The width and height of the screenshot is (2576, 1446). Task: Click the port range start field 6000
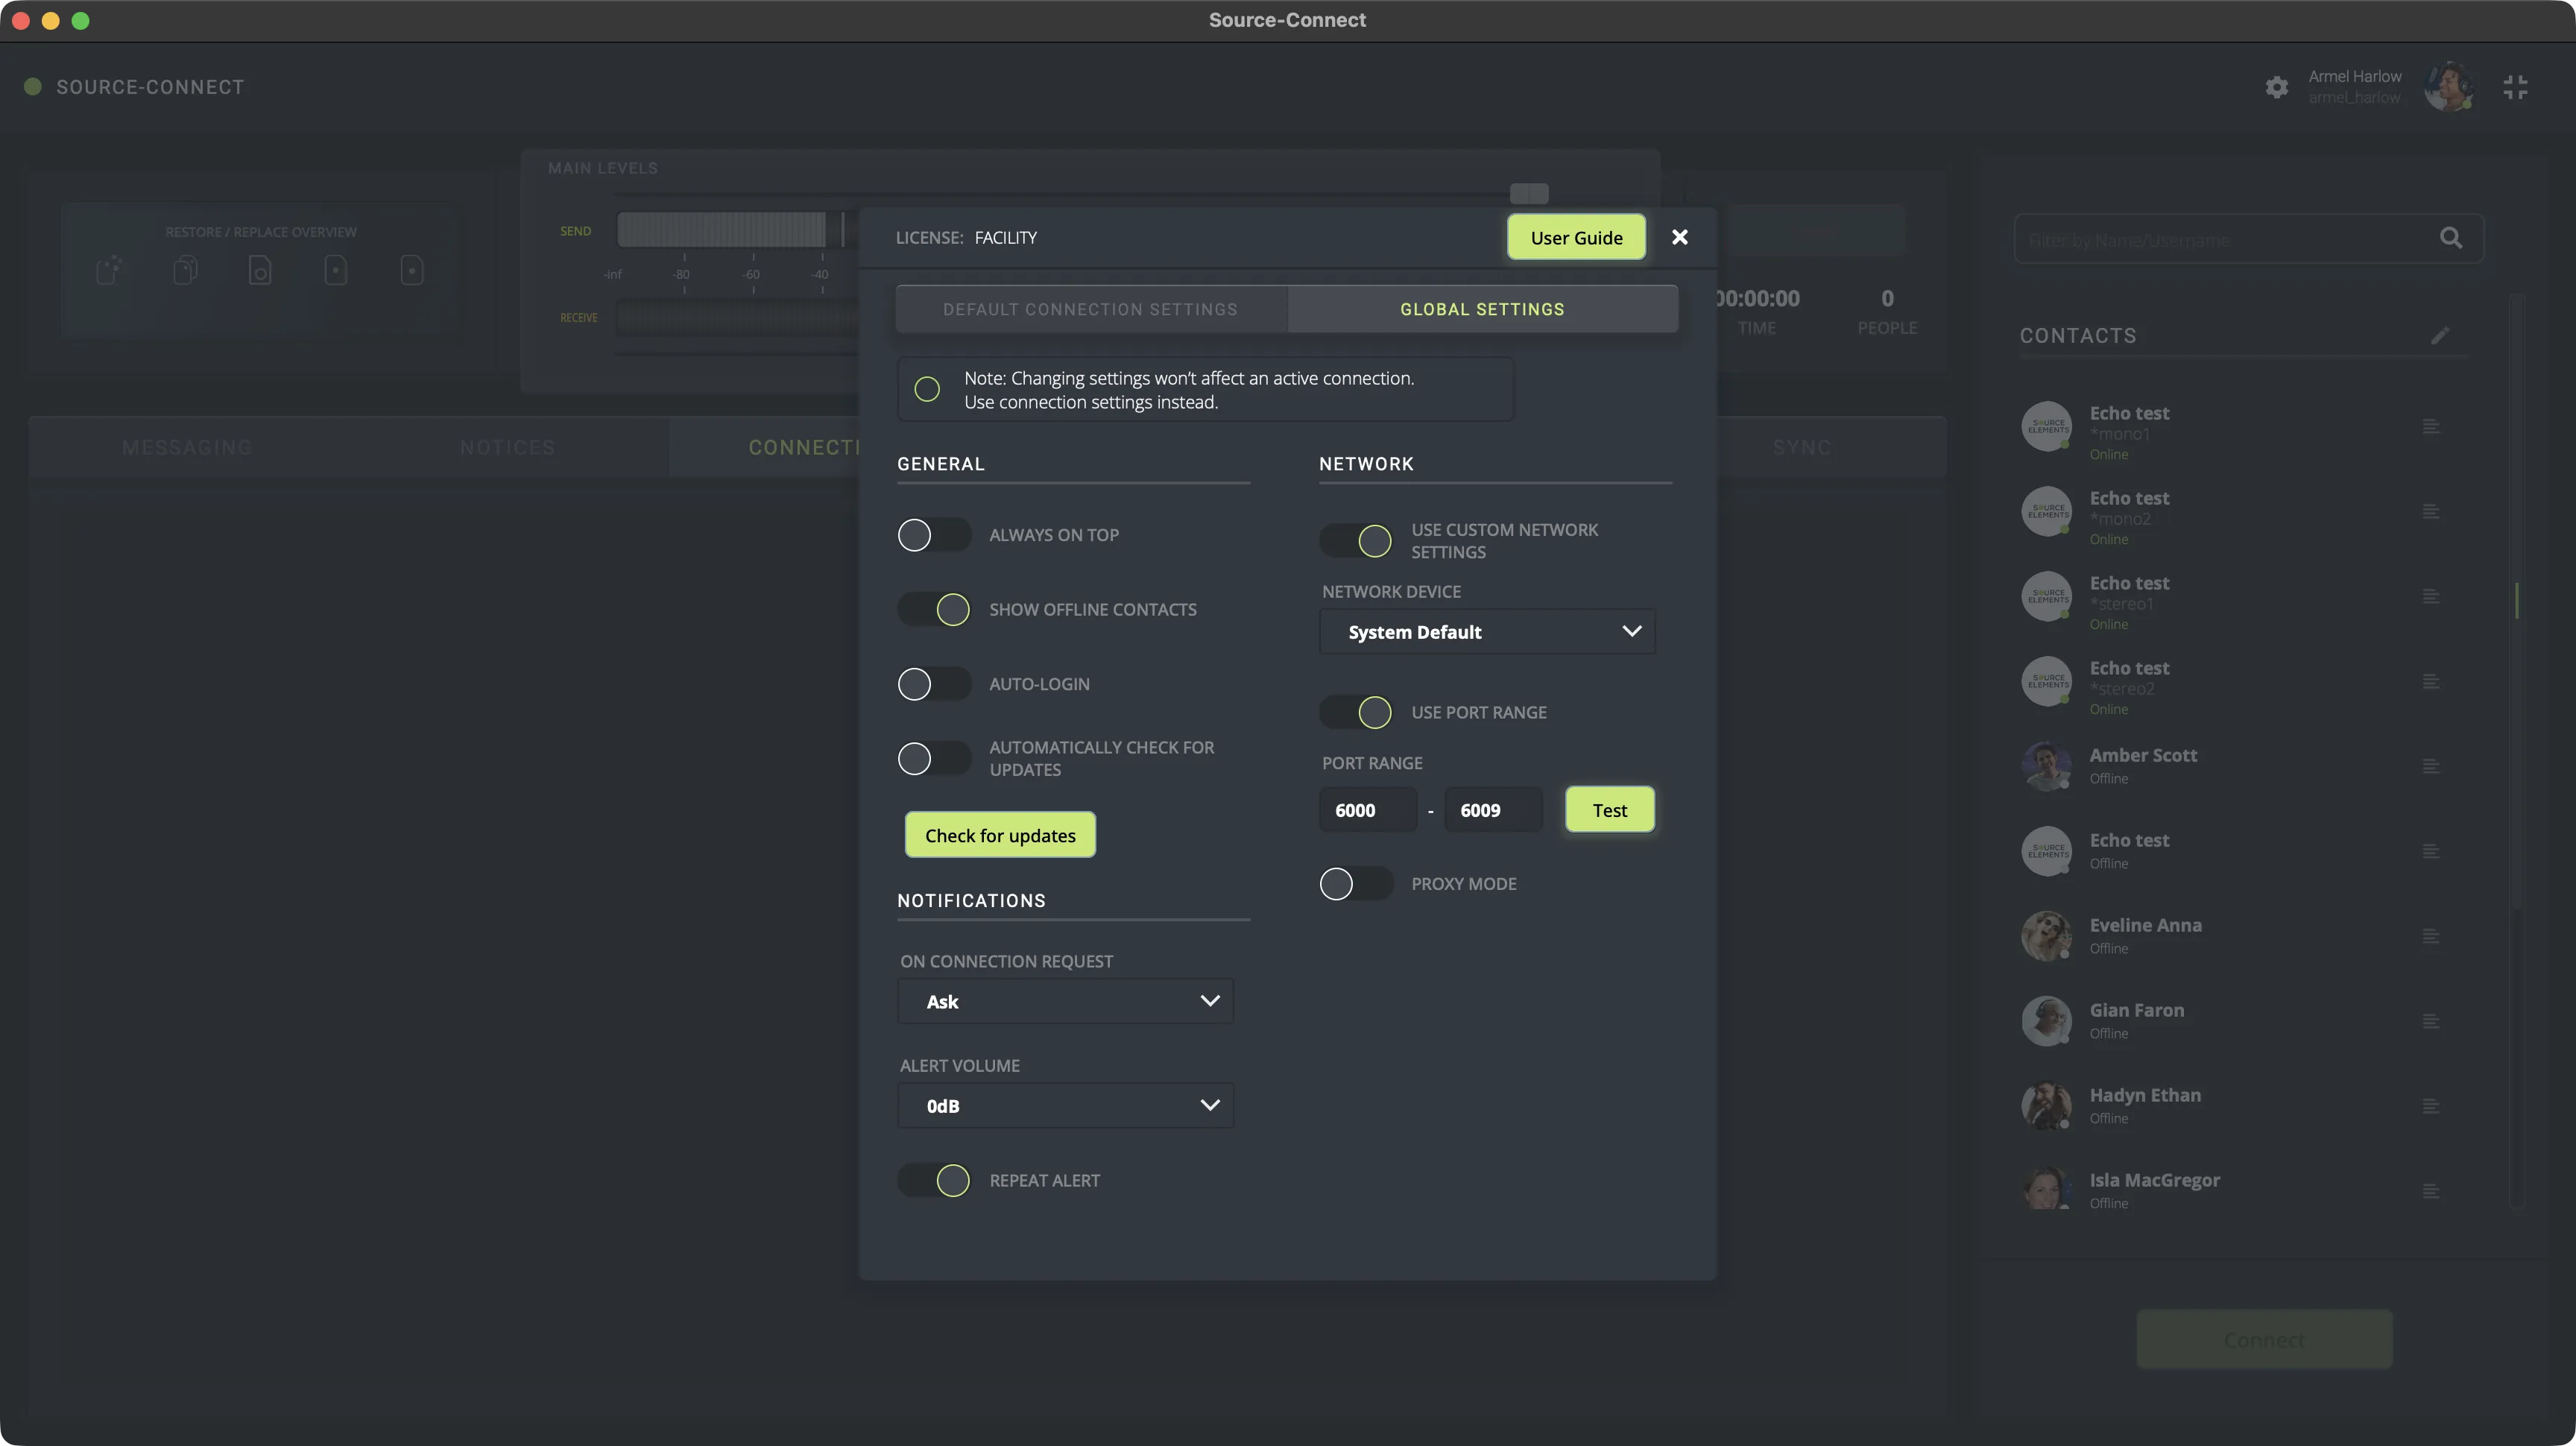[x=1368, y=810]
